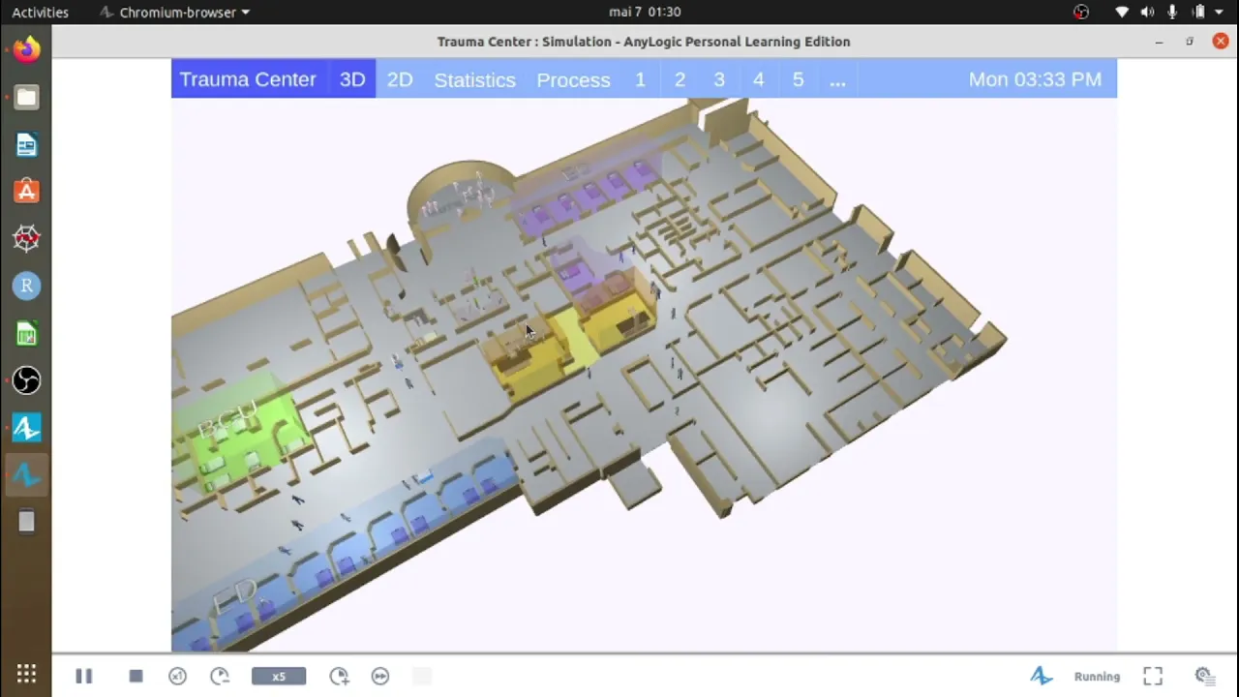Jump to camera view 4

coord(759,79)
